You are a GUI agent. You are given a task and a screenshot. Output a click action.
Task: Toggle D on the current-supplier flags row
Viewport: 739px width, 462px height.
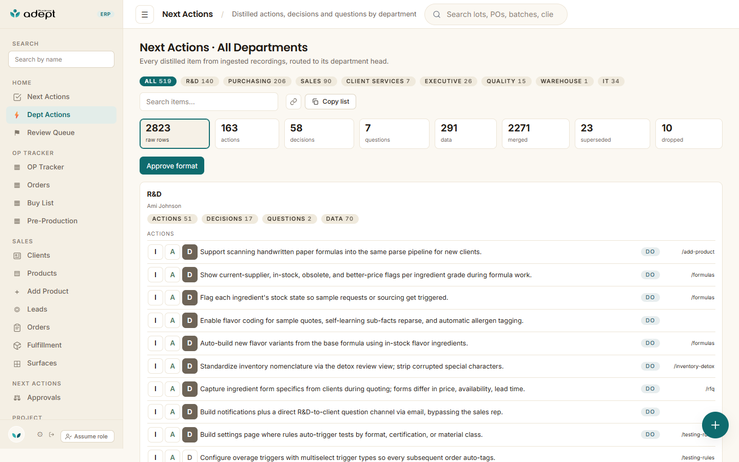click(190, 275)
